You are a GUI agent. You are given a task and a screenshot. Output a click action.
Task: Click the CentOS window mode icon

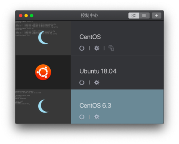pyautogui.click(x=111, y=48)
